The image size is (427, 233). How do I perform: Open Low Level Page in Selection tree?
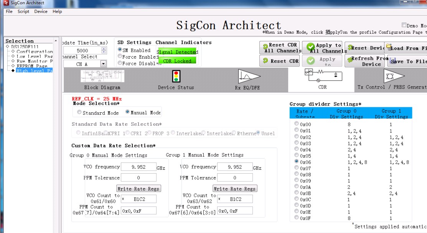coord(35,56)
